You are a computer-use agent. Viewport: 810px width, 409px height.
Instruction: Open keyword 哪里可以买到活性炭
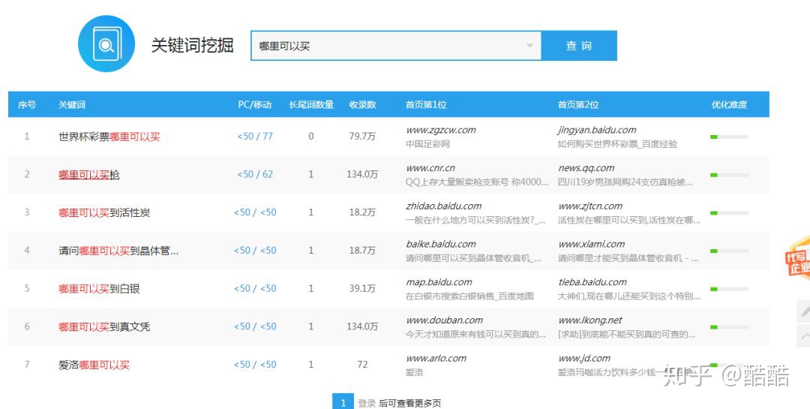tap(104, 212)
